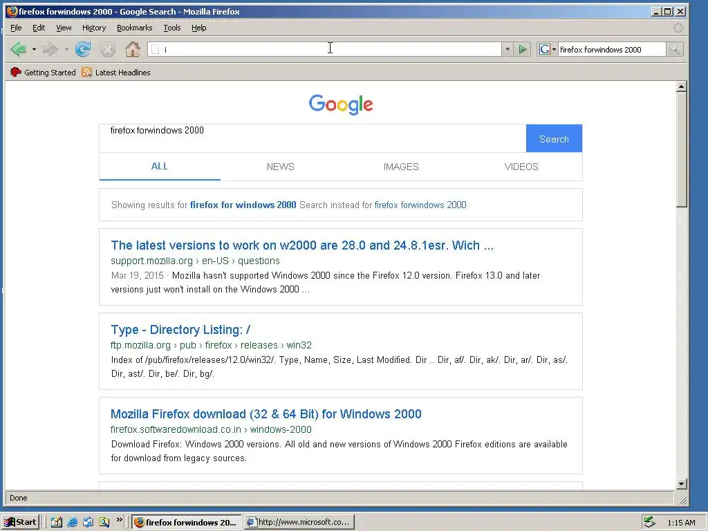This screenshot has height=531, width=708.
Task: Click the fourth quick launch search icon
Action: coord(104,522)
